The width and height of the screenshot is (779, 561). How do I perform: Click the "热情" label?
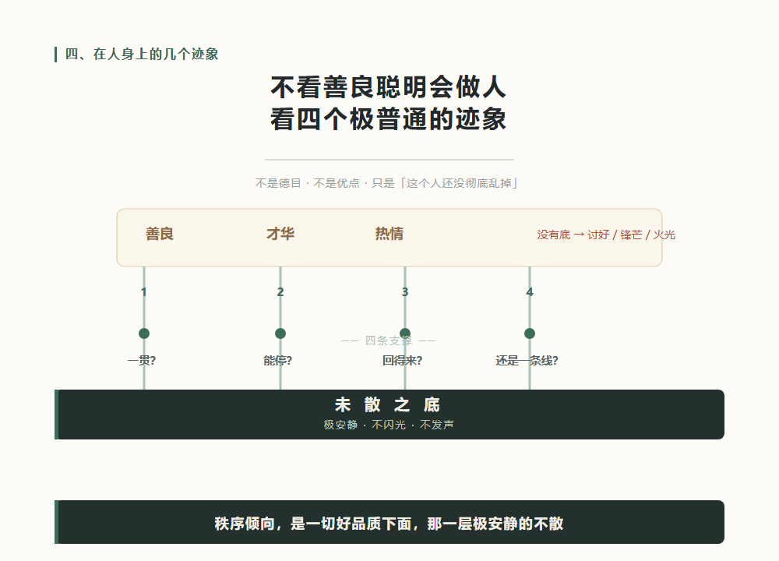389,234
